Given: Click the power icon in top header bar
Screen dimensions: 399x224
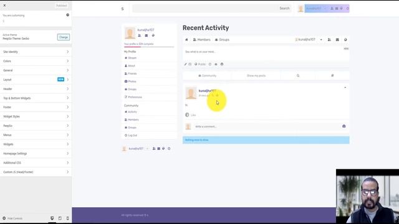Looking at the screenshot, I should 348,8.
